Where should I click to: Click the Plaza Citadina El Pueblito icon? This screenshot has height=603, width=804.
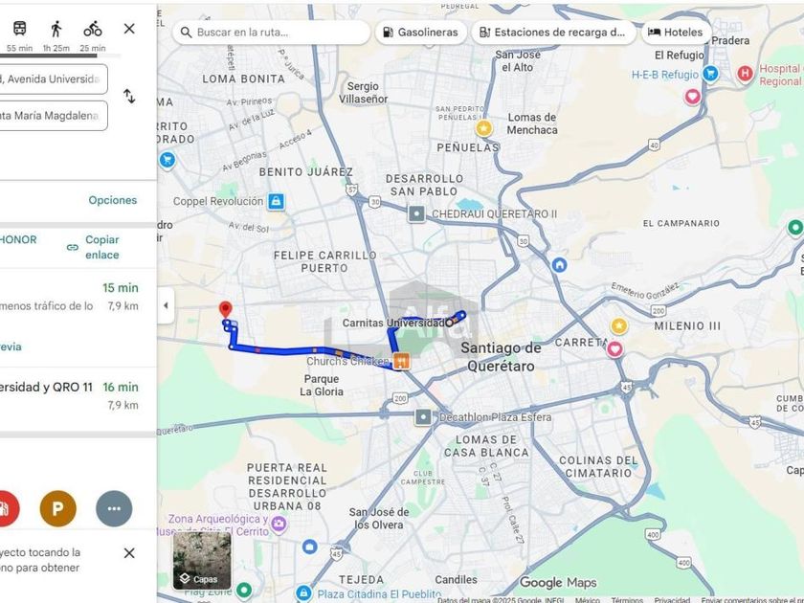tap(303, 593)
